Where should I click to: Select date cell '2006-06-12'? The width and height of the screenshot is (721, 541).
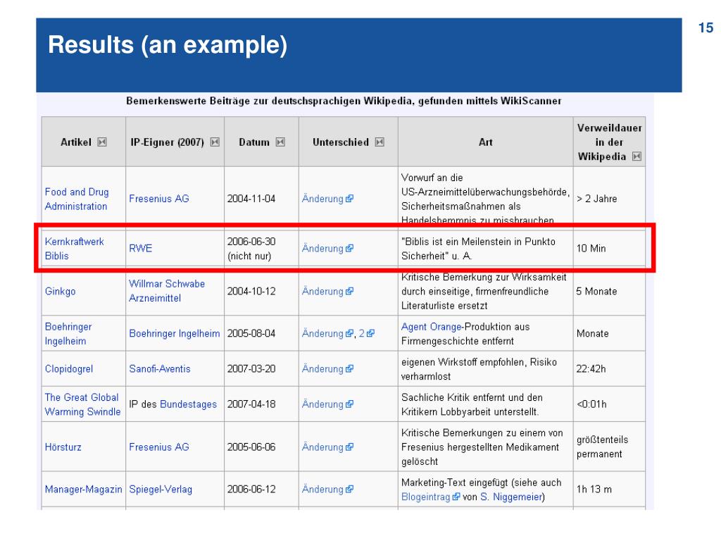click(261, 490)
